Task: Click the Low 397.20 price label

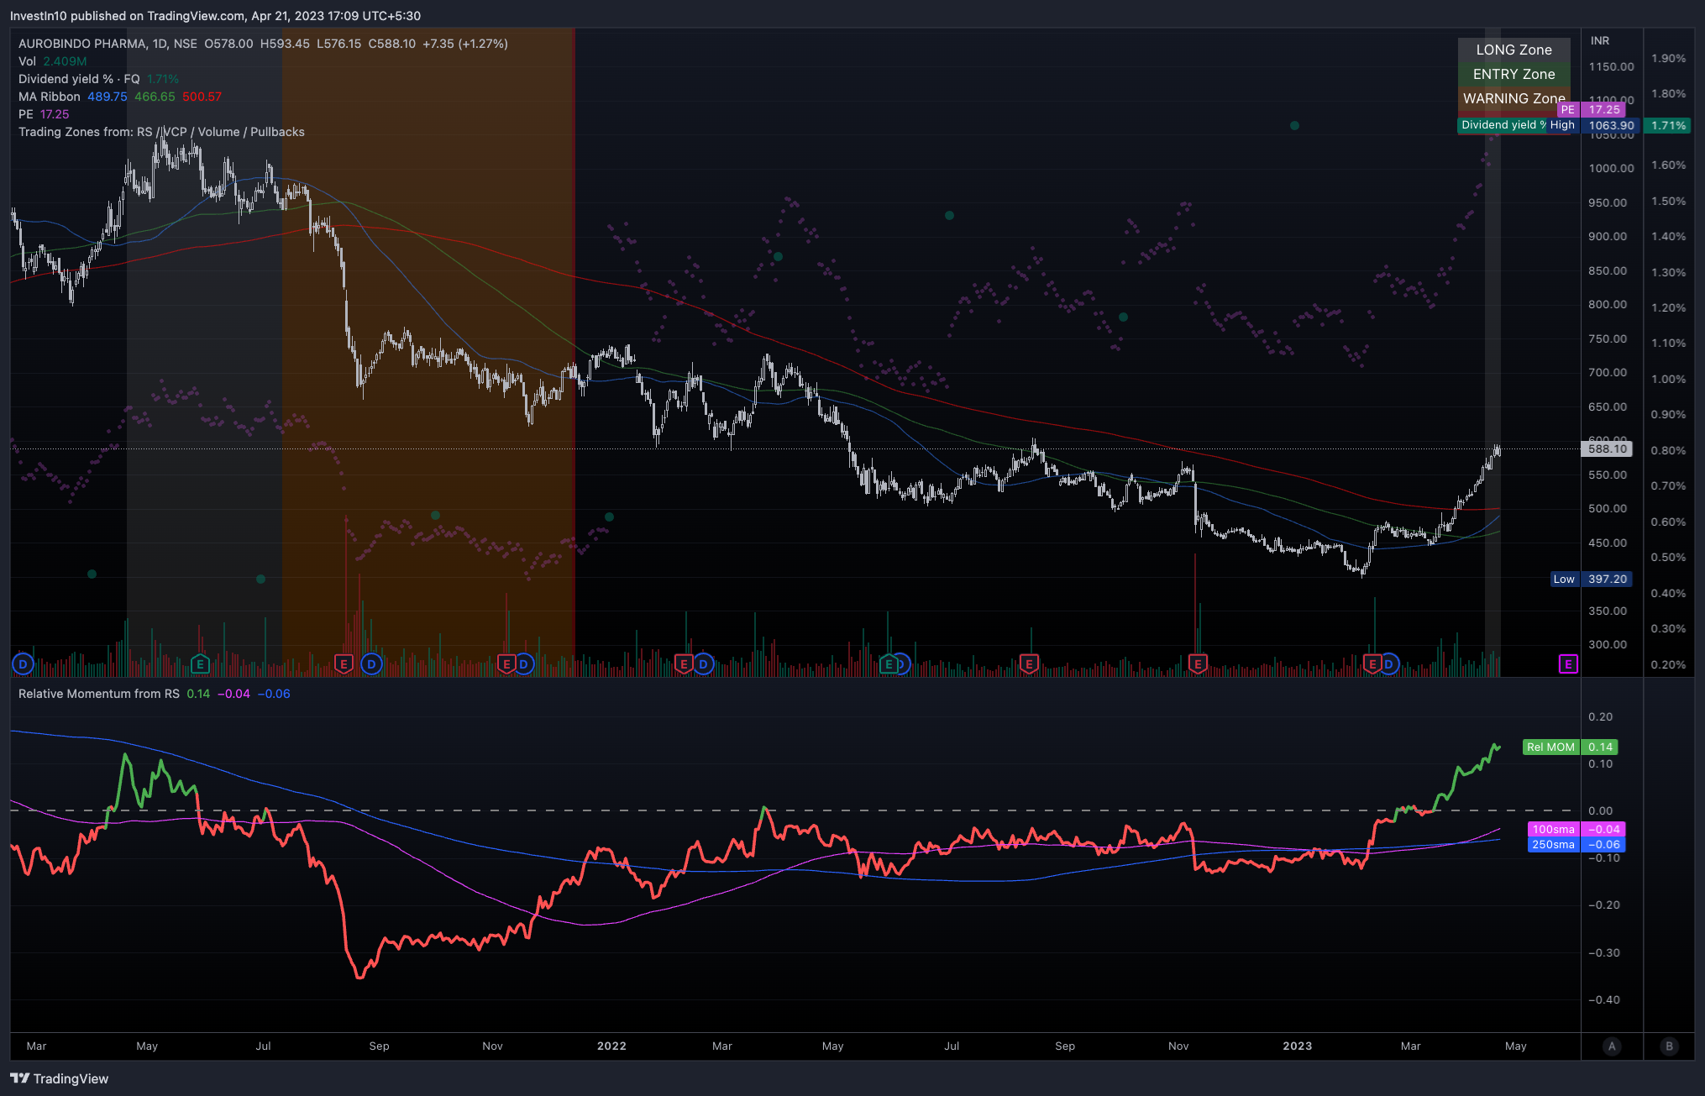Action: [x=1591, y=579]
